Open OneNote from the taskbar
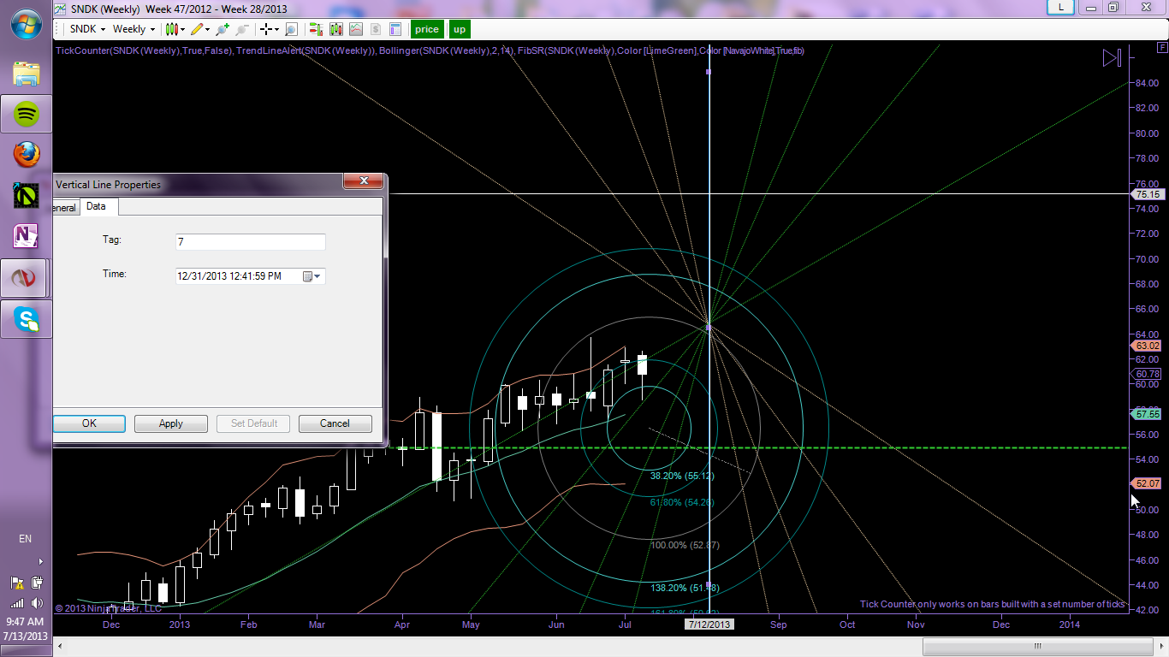The height and width of the screenshot is (657, 1169). pos(27,236)
